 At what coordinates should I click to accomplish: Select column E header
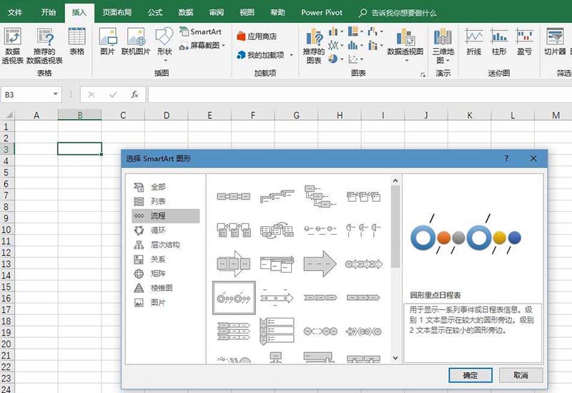click(209, 115)
